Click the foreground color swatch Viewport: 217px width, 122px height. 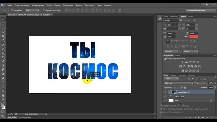2,106
